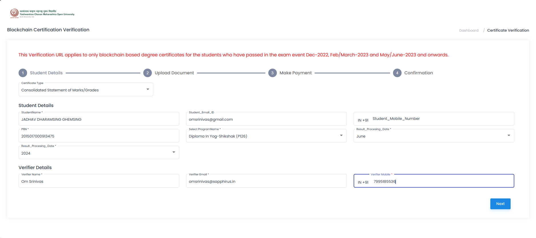Select step 3 circle for Make Payment
This screenshot has height=238, width=536.
(x=272, y=73)
